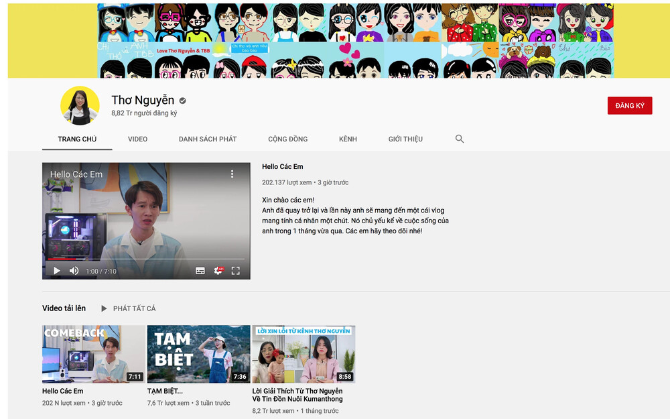Switch to the TRANG CHỦ tab

tap(77, 139)
